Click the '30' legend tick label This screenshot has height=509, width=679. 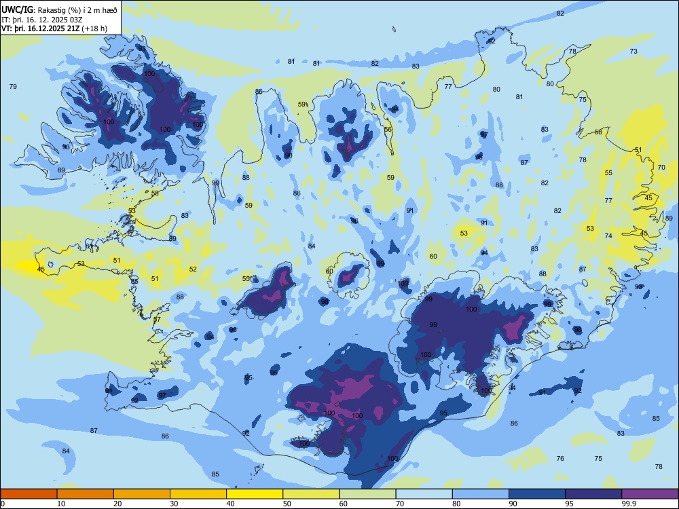coord(175,504)
